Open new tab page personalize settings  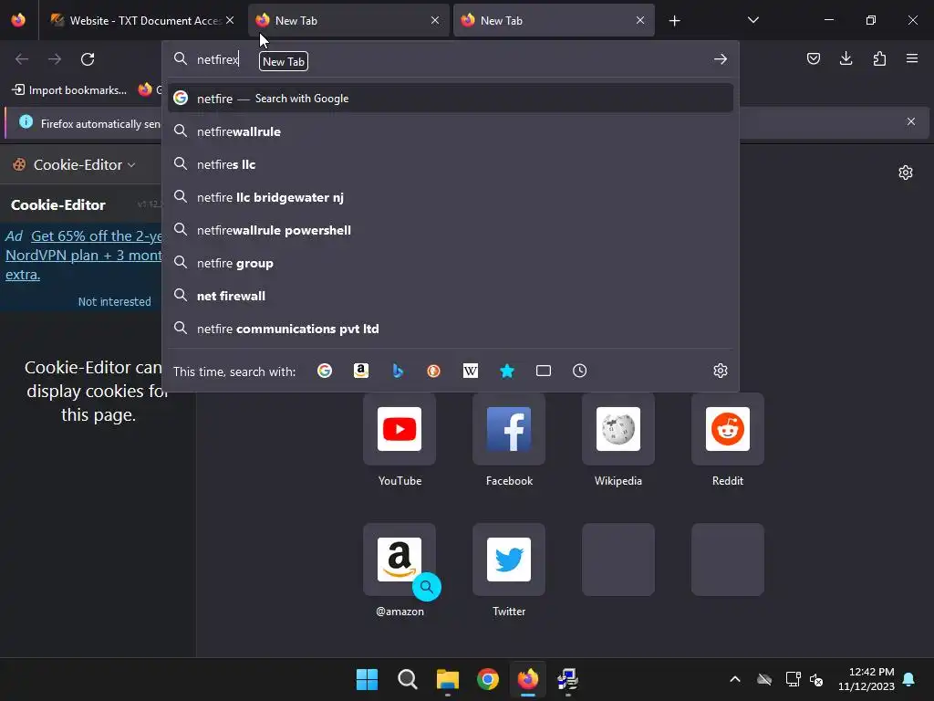pyautogui.click(x=906, y=173)
